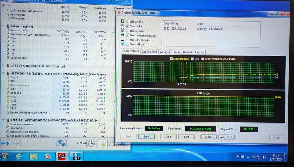Open Preferences in stability test window

(x=226, y=137)
